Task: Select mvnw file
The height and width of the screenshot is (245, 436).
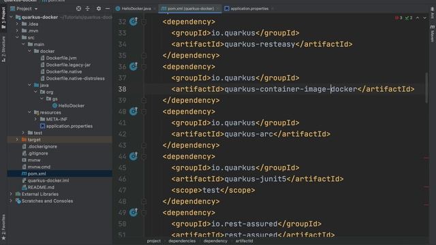Action: (34, 160)
